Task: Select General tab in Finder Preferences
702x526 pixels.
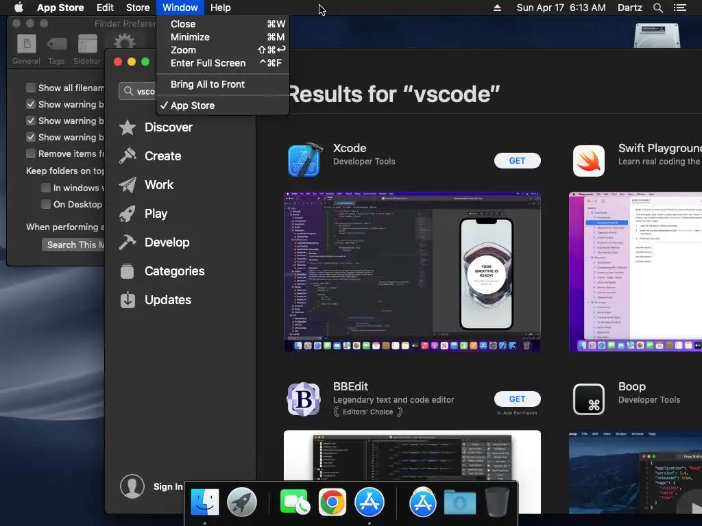Action: (x=27, y=49)
